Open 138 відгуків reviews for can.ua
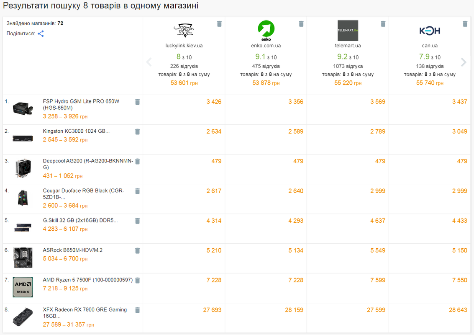The image size is (474, 335). (x=430, y=66)
